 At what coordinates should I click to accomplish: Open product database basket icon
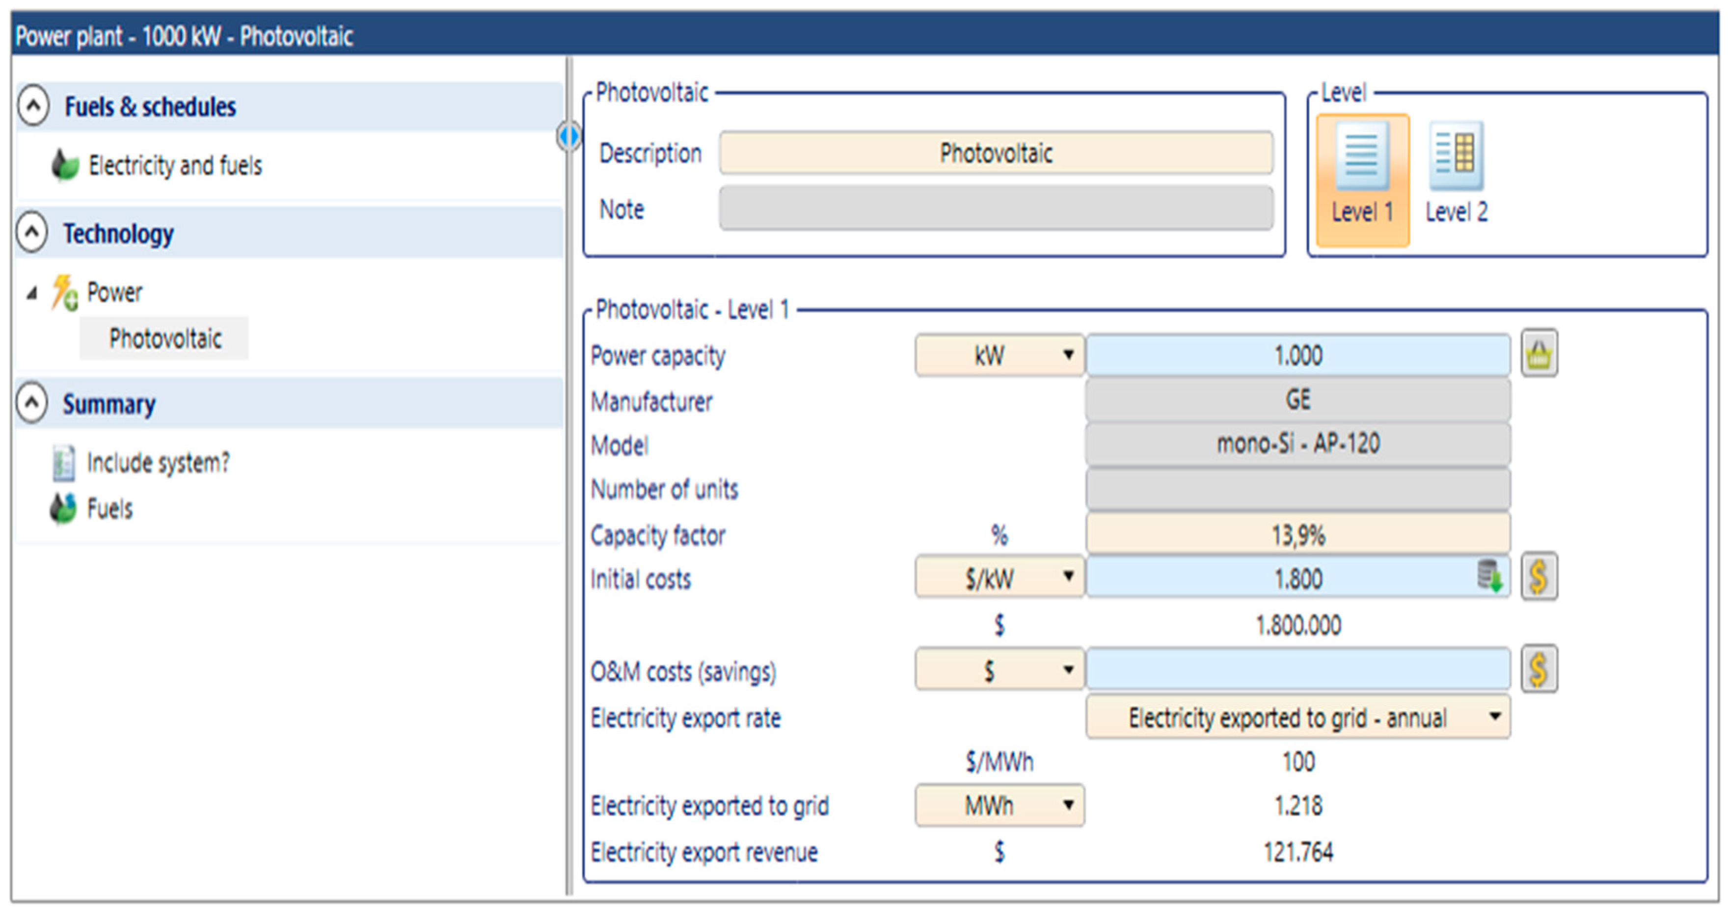click(1539, 354)
